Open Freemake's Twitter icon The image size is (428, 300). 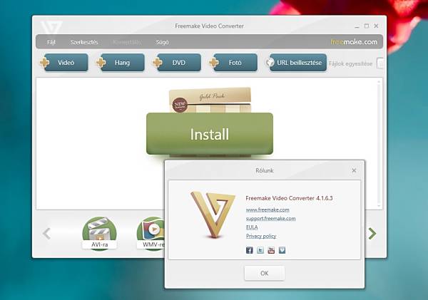260,250
